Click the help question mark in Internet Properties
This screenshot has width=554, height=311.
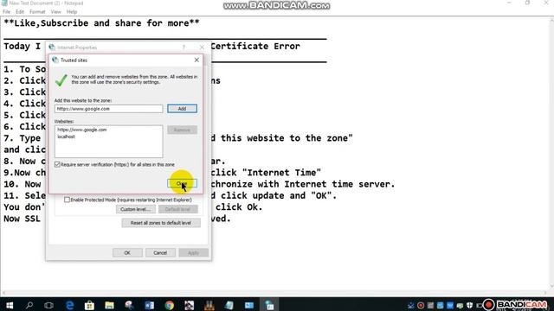(184, 48)
